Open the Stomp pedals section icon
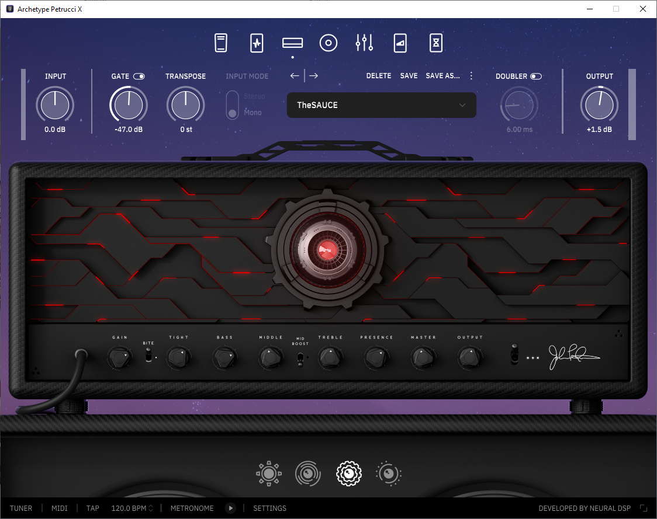 221,43
